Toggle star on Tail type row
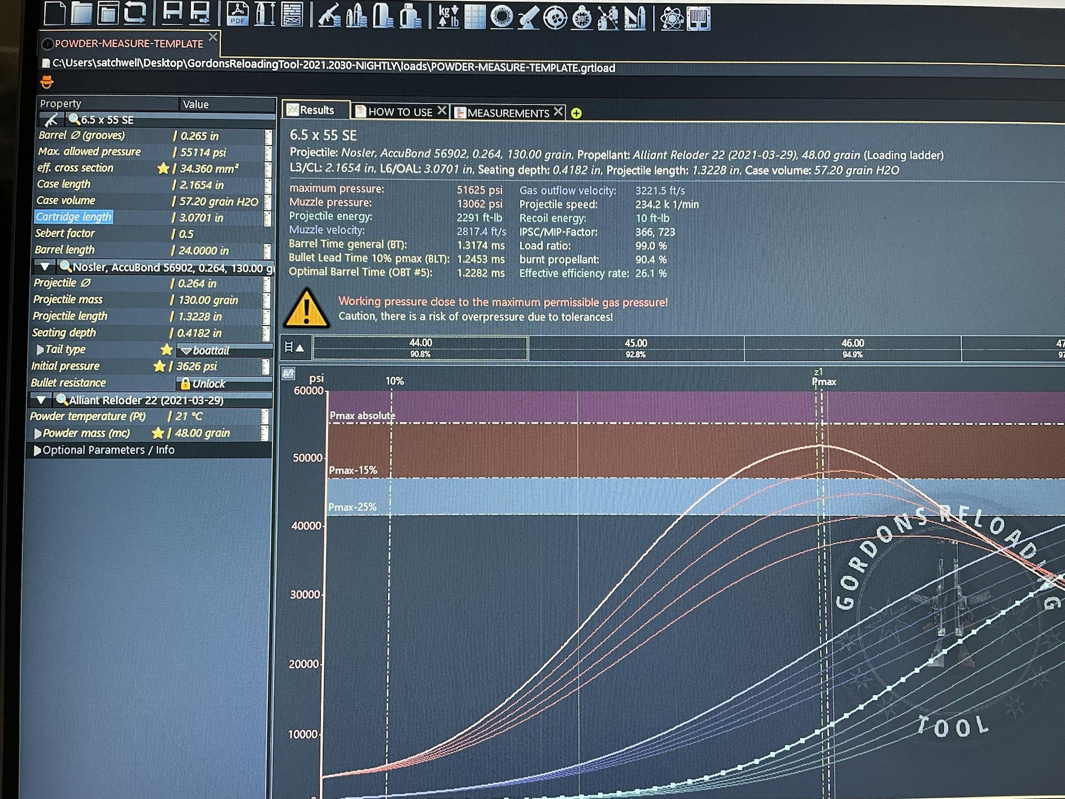 tap(166, 350)
